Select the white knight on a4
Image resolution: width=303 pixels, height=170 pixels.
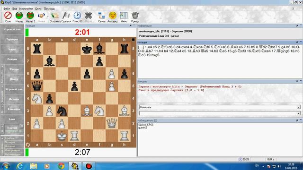click(x=37, y=98)
